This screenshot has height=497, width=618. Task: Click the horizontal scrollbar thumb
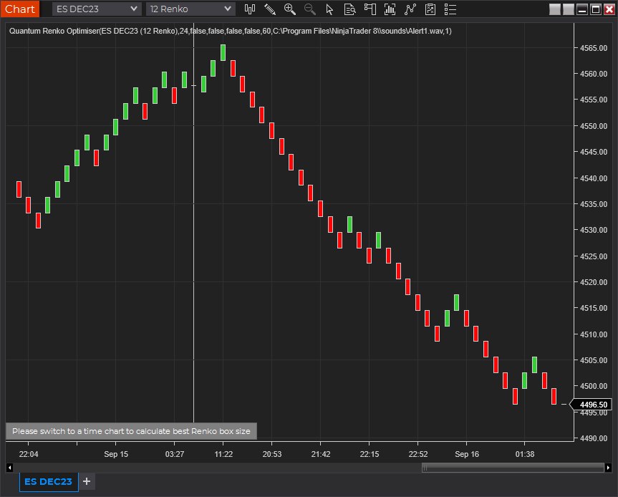coord(513,468)
